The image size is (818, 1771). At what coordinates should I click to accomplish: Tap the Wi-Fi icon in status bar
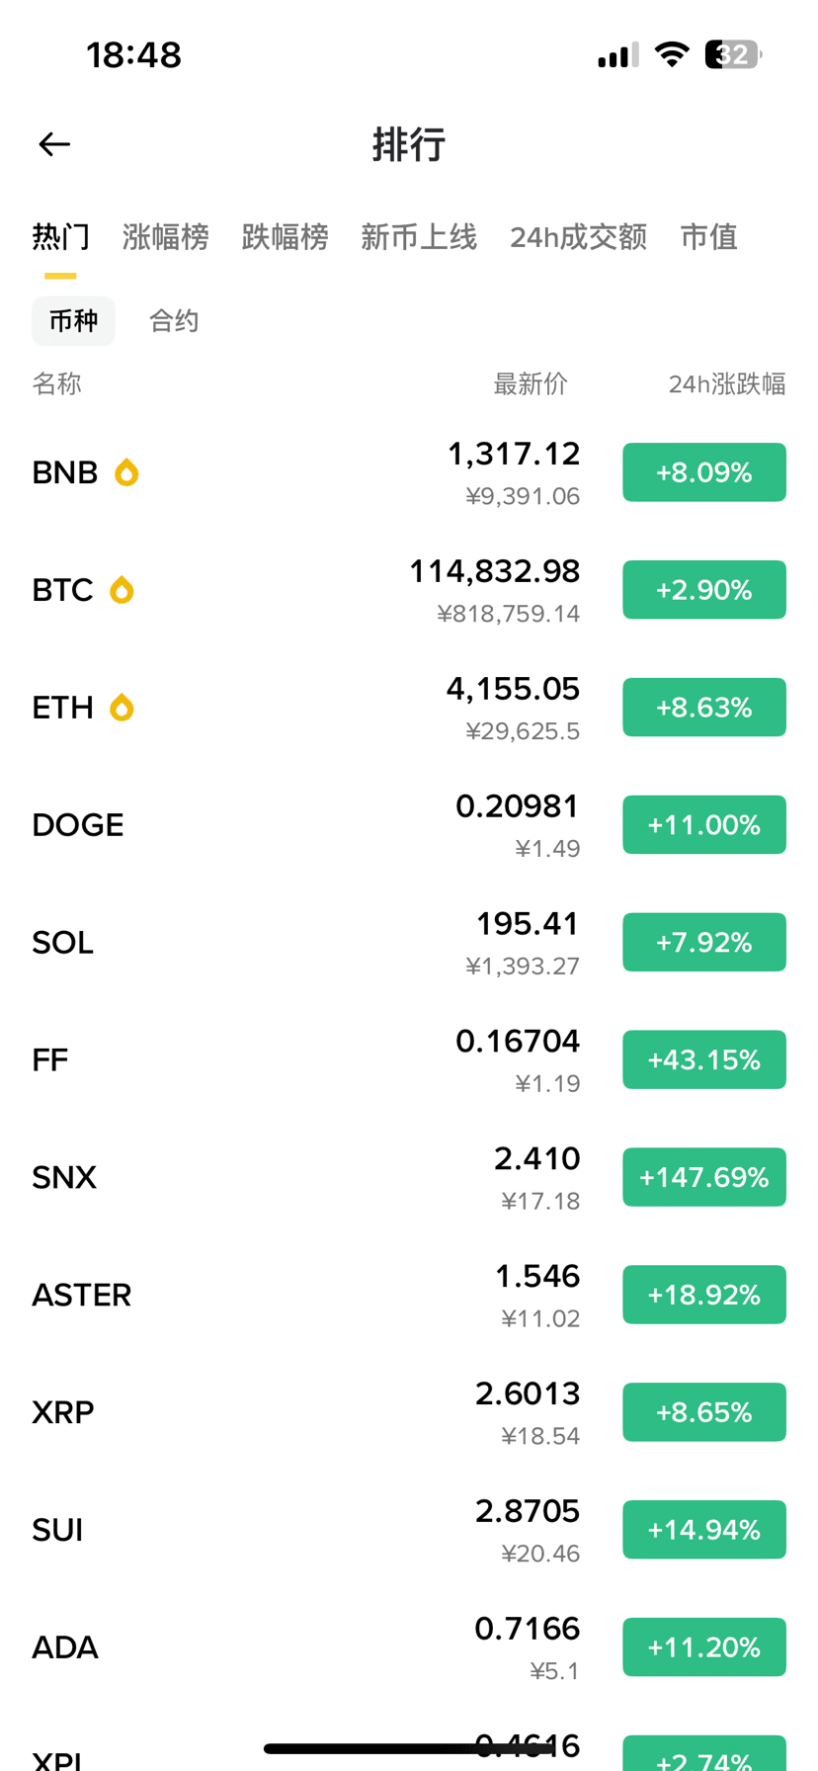click(672, 54)
